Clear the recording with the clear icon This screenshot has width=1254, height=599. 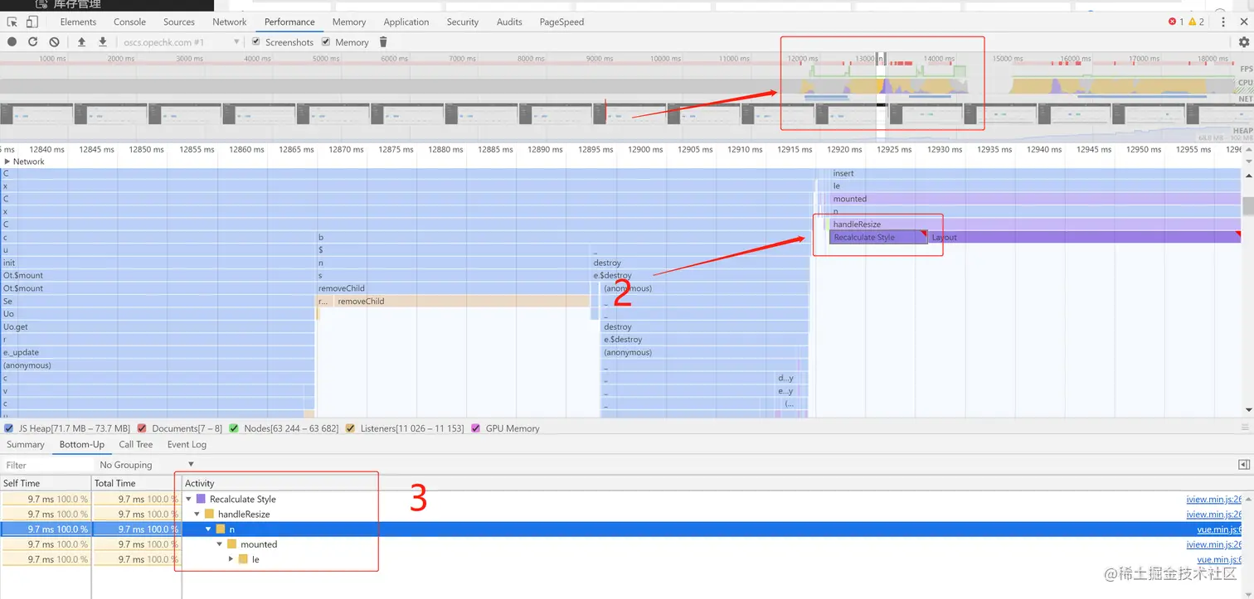click(x=54, y=41)
